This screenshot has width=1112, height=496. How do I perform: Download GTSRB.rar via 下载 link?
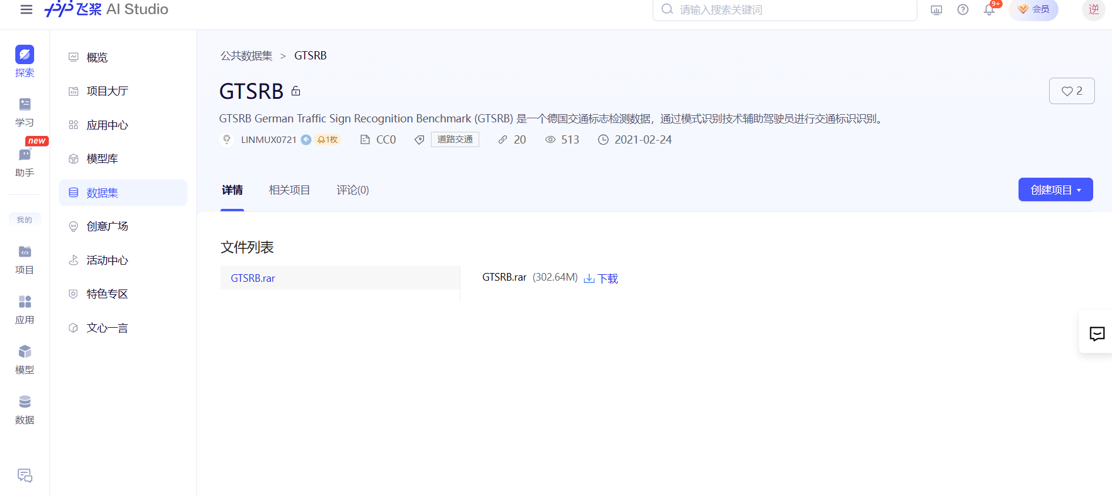(601, 278)
